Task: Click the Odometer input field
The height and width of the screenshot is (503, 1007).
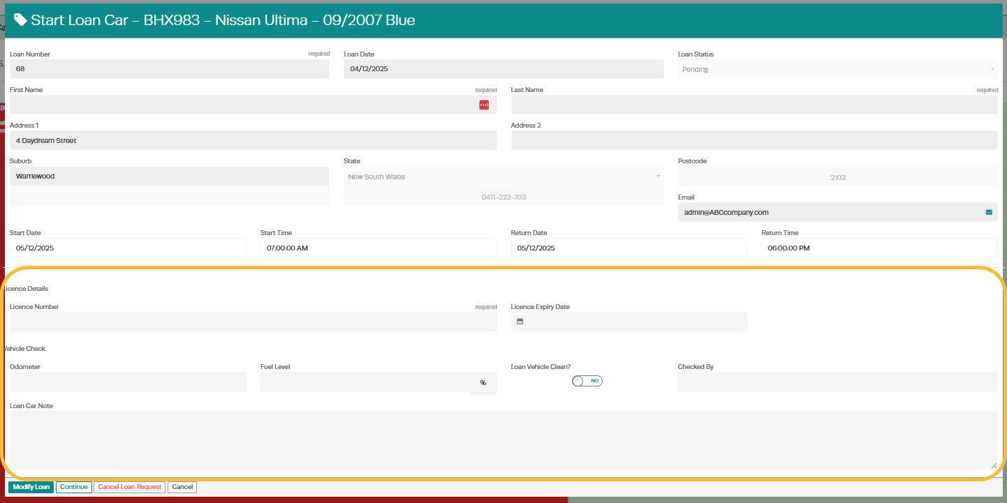Action: tap(128, 382)
